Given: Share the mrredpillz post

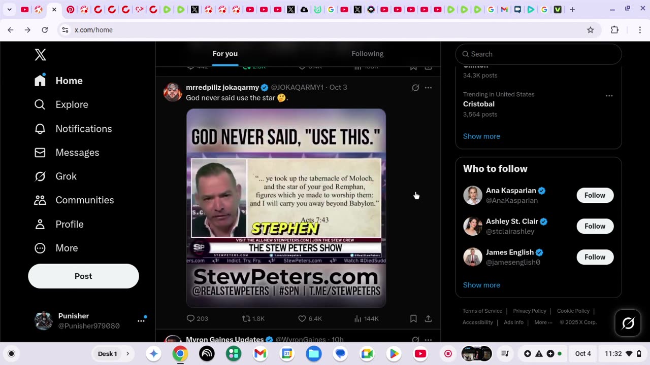Looking at the screenshot, I should click(x=428, y=318).
